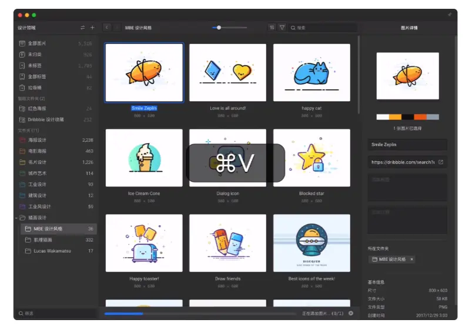The image size is (469, 333).
Task: Click the switch library arrows icon
Action: point(82,28)
